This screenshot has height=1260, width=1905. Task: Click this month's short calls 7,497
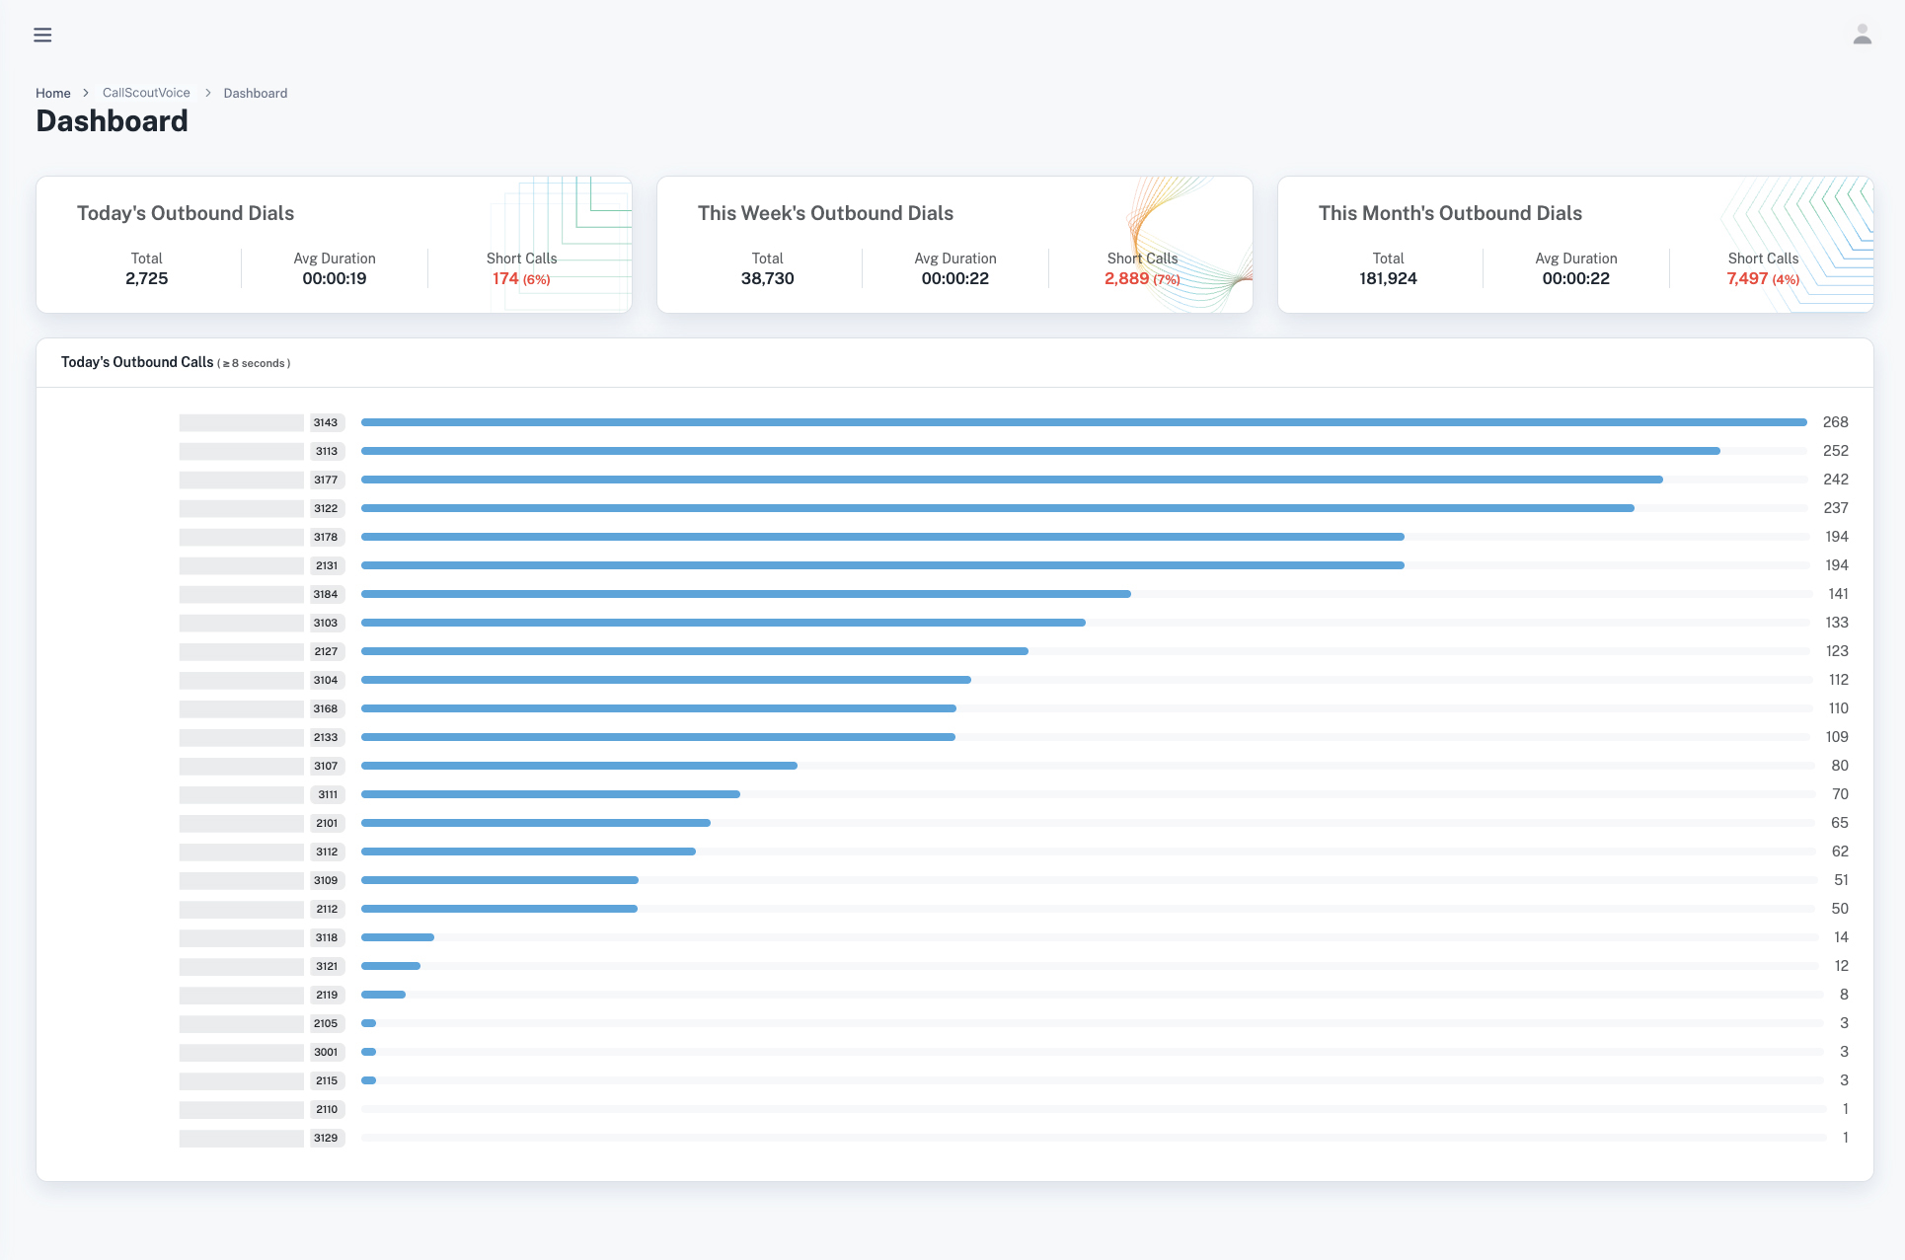point(1747,279)
